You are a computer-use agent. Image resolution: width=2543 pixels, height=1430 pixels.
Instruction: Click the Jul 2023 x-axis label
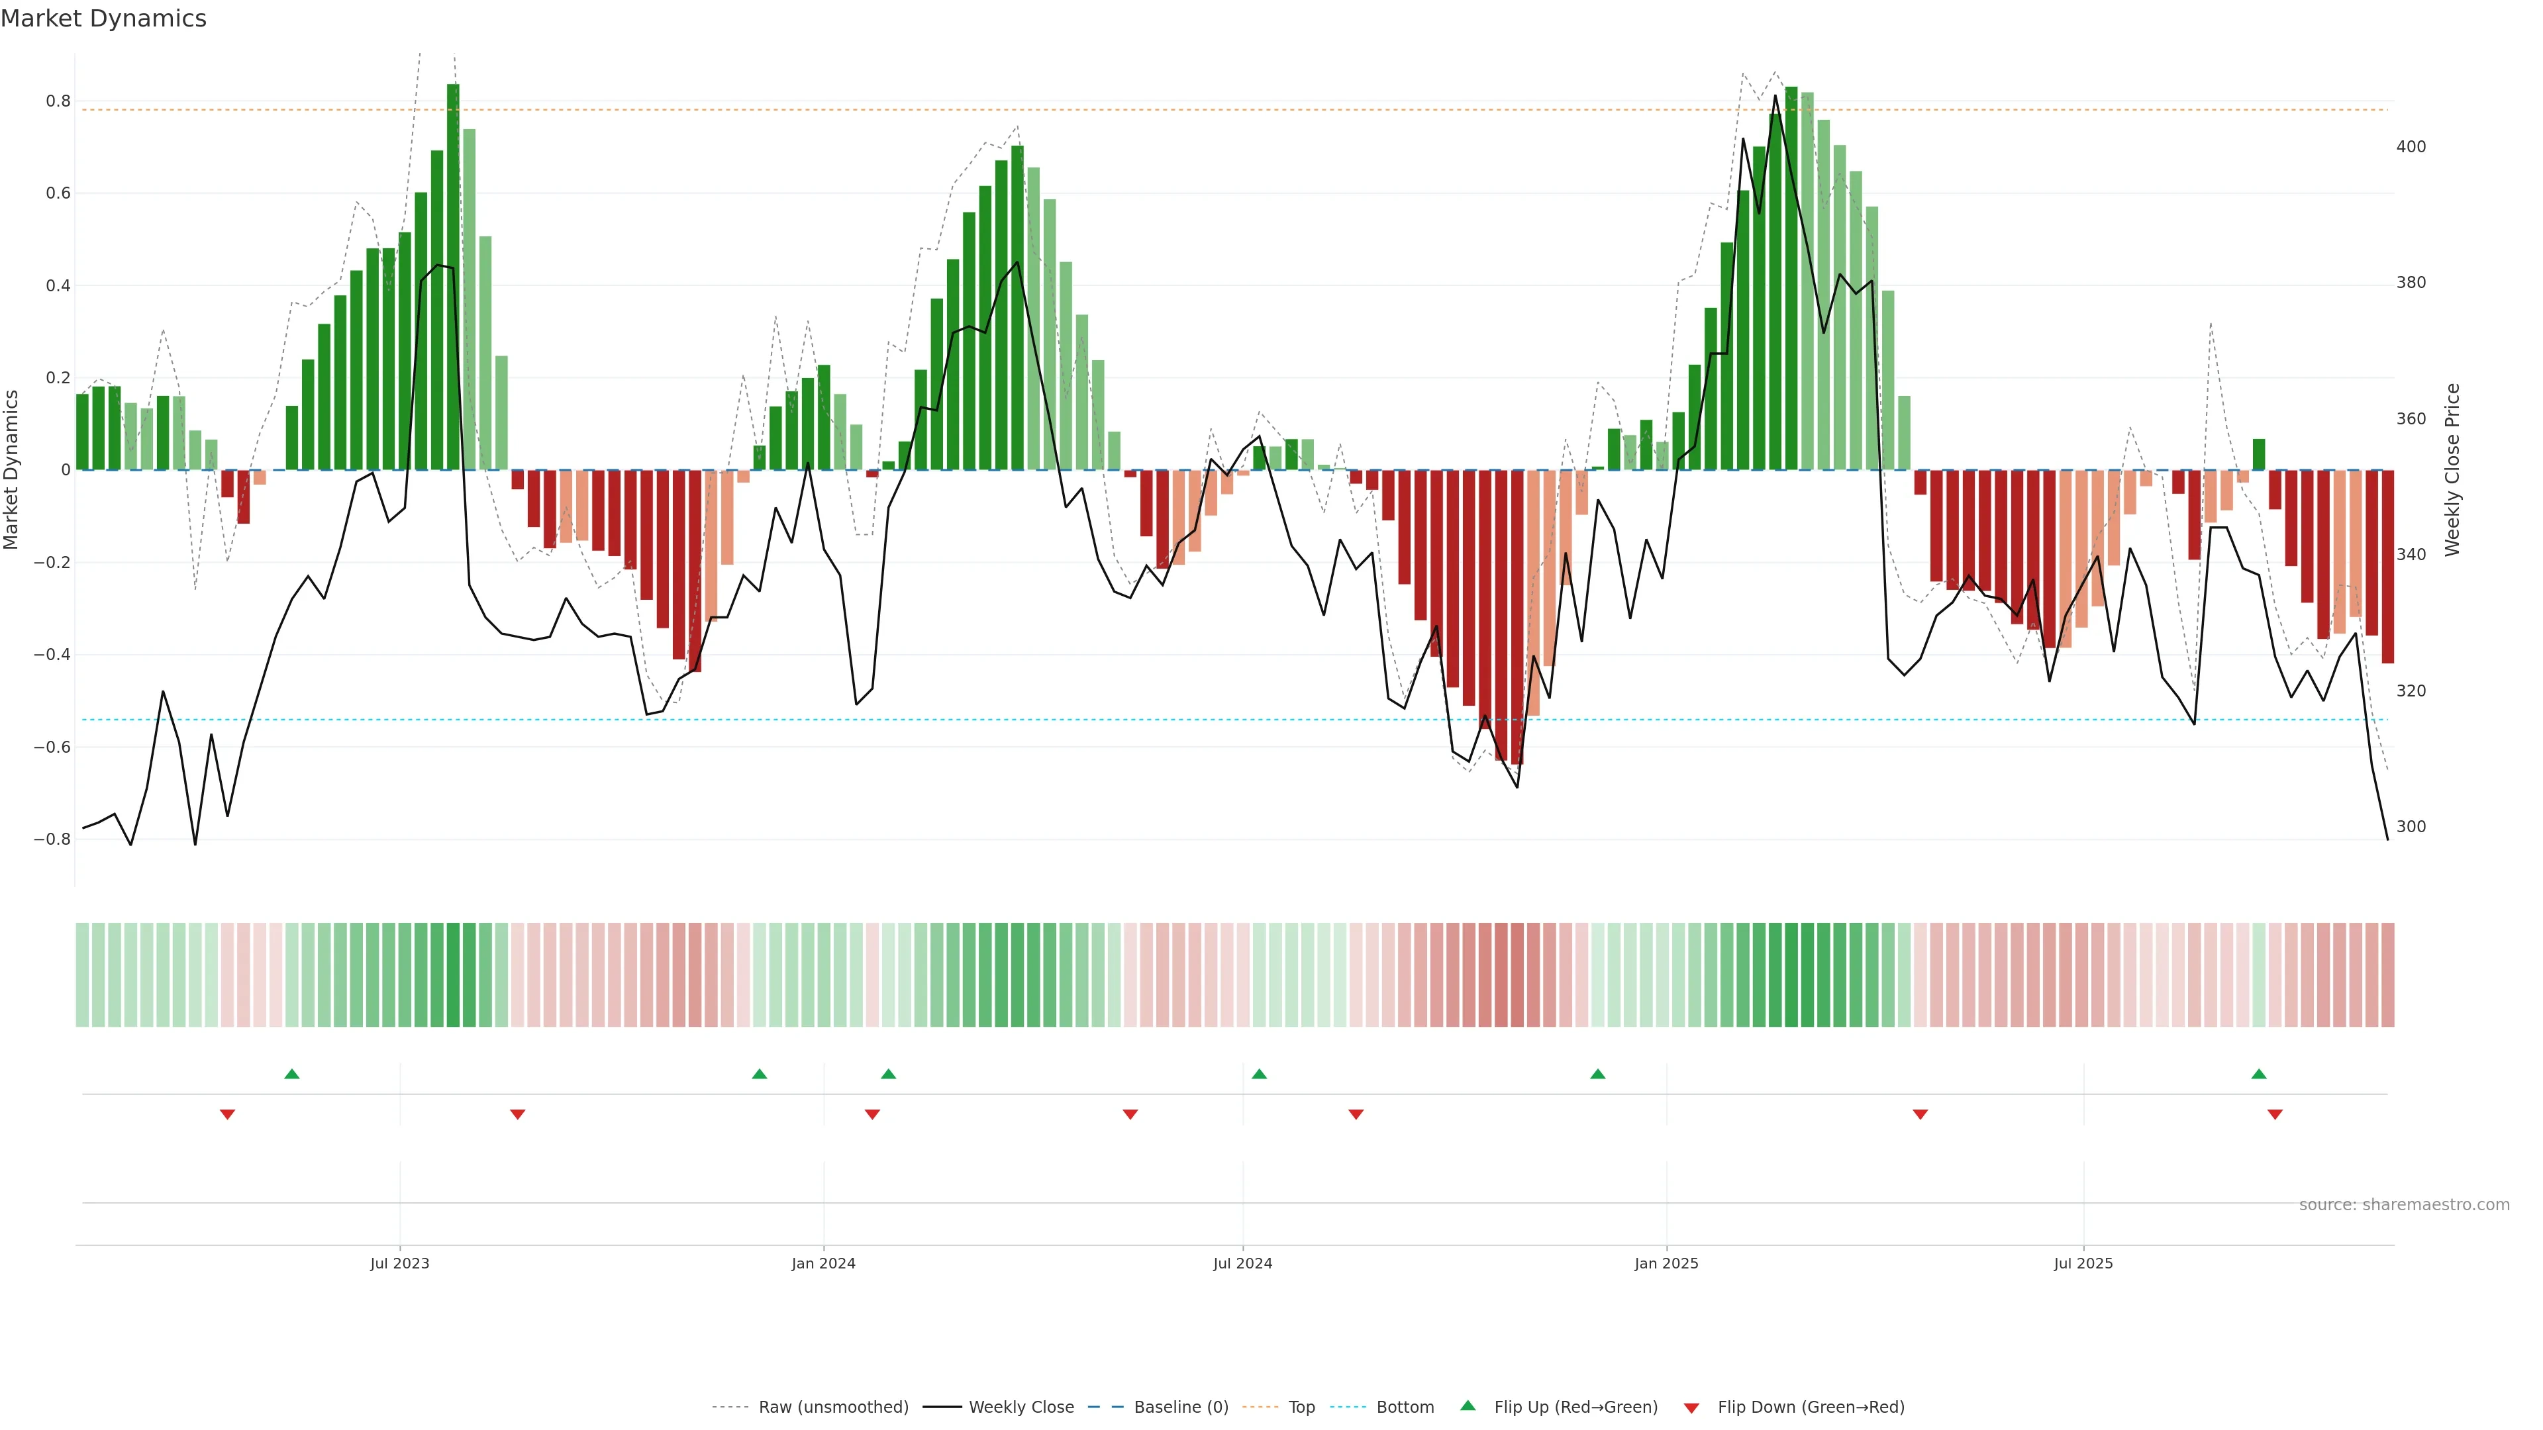tap(400, 1263)
